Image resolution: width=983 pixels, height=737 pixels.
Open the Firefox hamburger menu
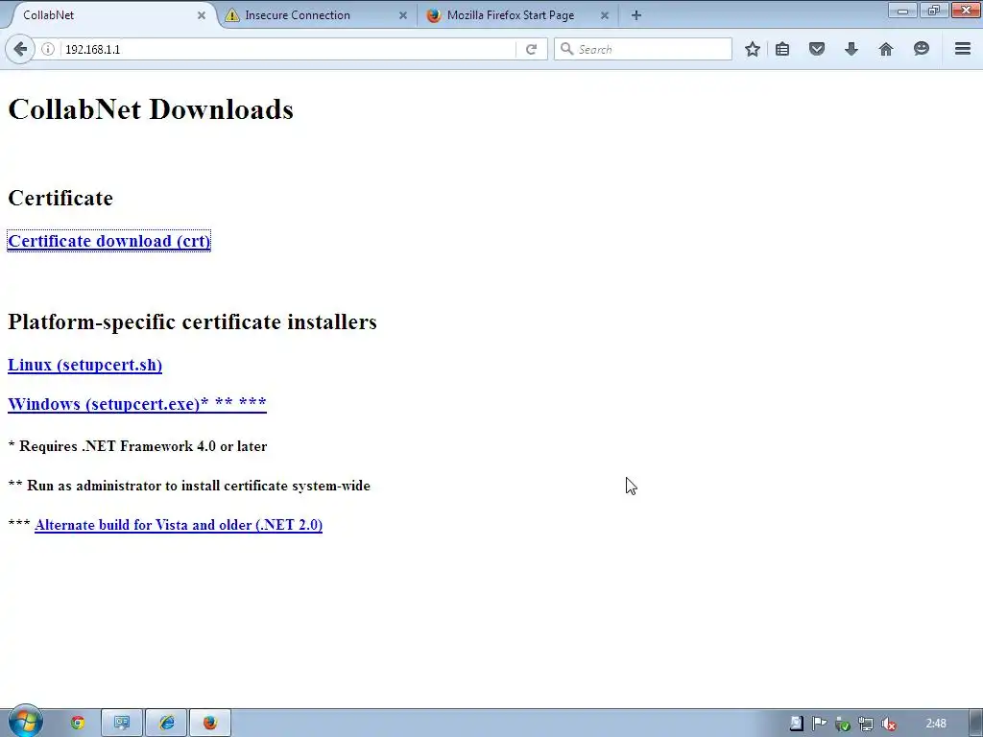(962, 48)
